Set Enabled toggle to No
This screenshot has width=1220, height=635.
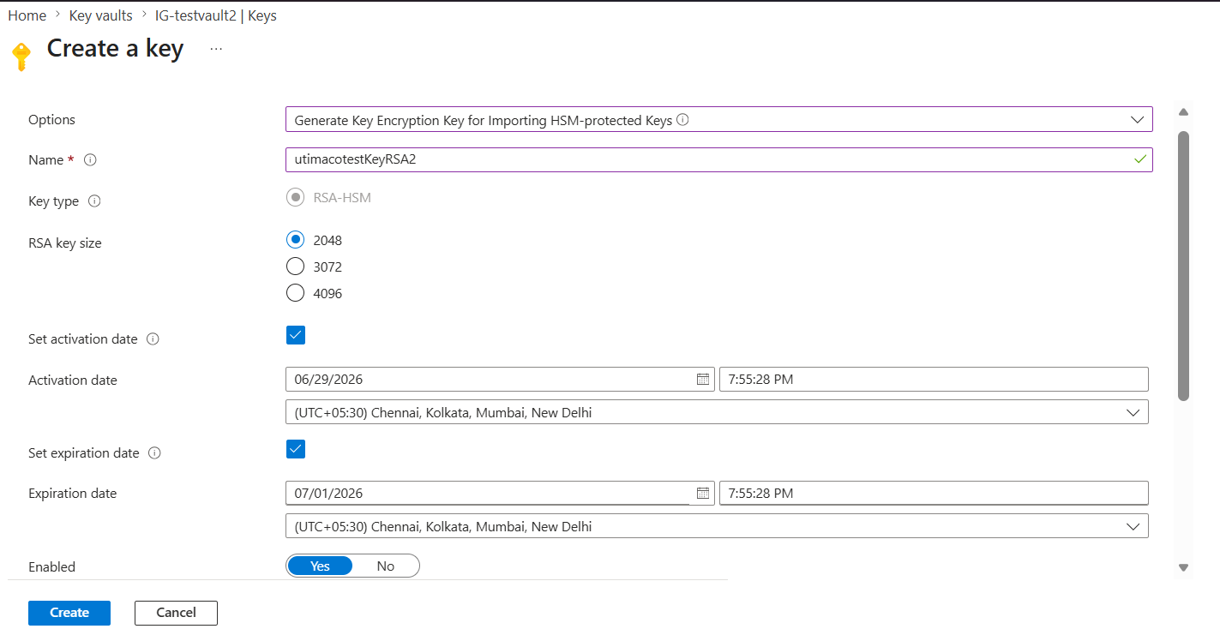coord(386,566)
